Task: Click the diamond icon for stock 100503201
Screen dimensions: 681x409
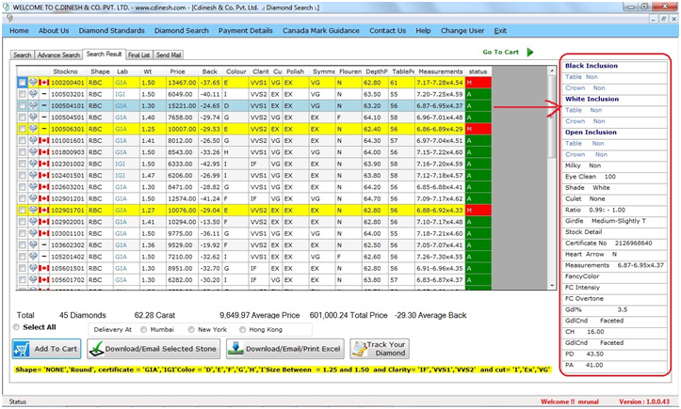Action: (33, 94)
